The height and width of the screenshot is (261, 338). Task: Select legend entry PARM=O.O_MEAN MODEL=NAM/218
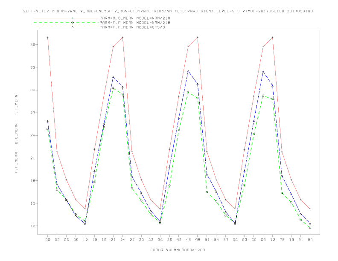coord(135,18)
